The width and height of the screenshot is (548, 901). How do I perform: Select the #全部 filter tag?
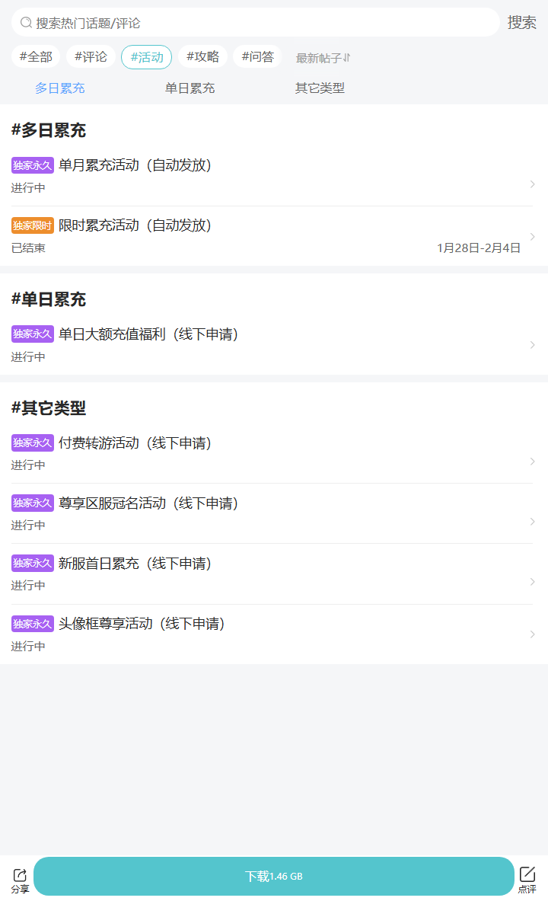[36, 57]
